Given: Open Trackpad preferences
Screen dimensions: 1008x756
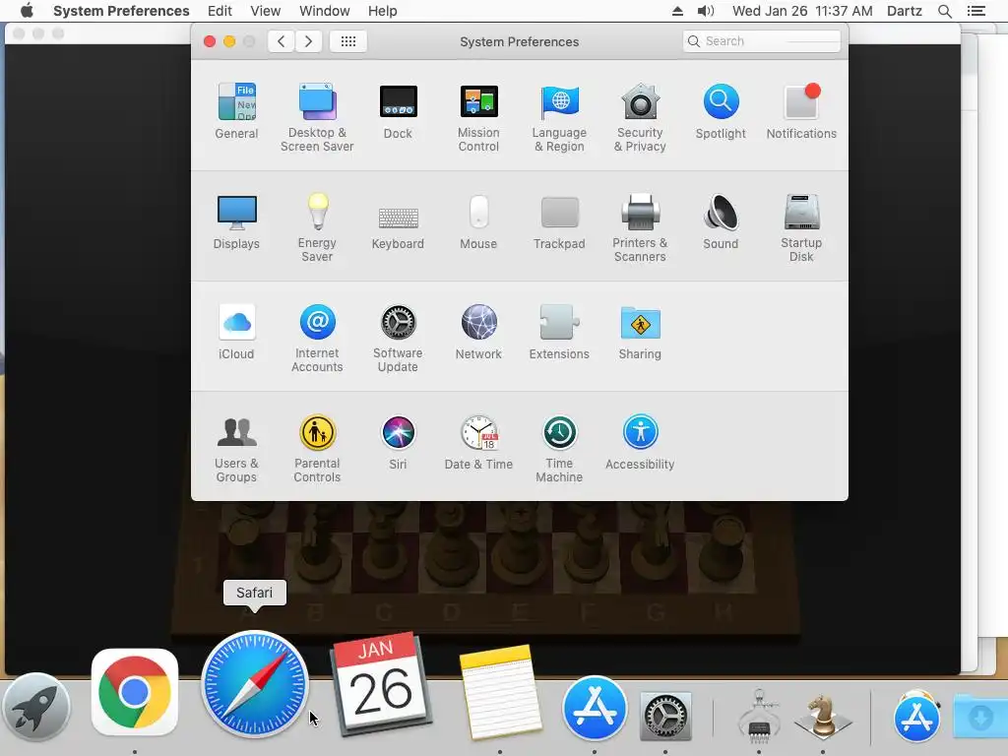Looking at the screenshot, I should click(559, 221).
